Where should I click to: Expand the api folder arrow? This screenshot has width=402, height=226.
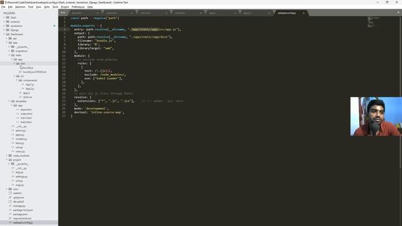[x=7, y=38]
